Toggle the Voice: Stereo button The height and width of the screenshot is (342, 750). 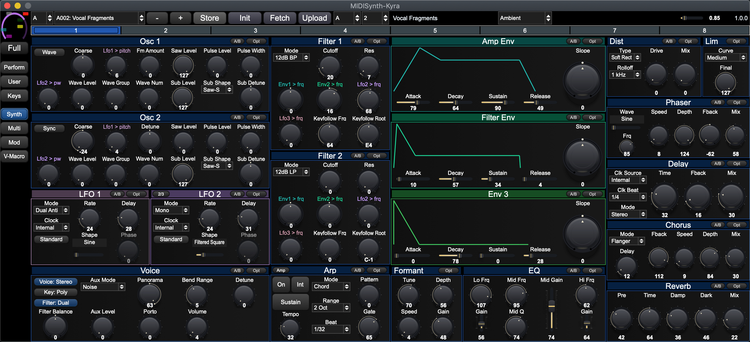[56, 282]
